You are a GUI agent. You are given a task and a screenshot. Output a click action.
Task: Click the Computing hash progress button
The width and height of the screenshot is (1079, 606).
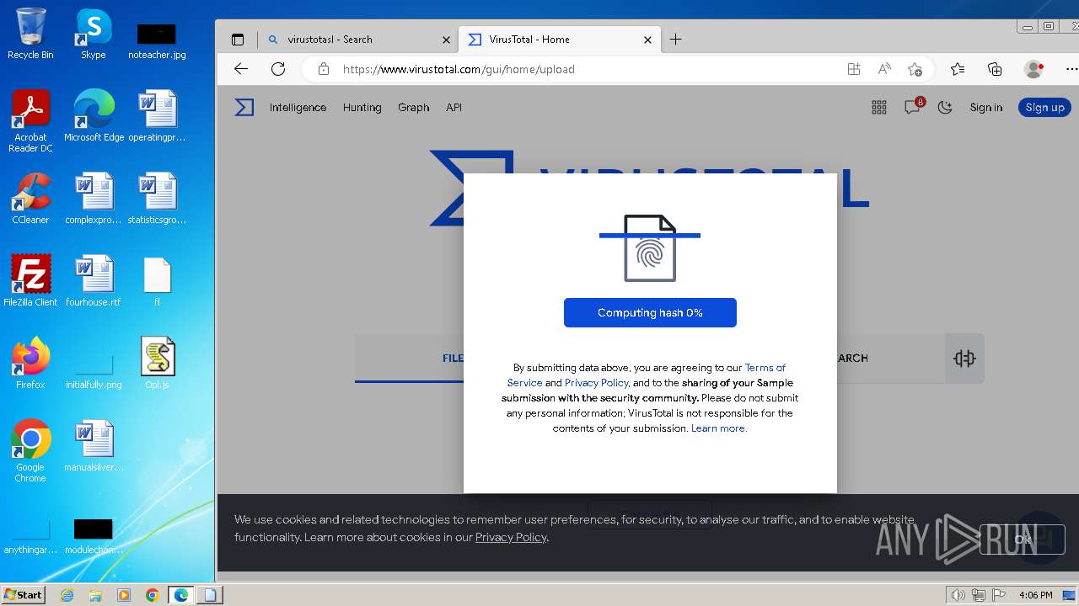[650, 312]
